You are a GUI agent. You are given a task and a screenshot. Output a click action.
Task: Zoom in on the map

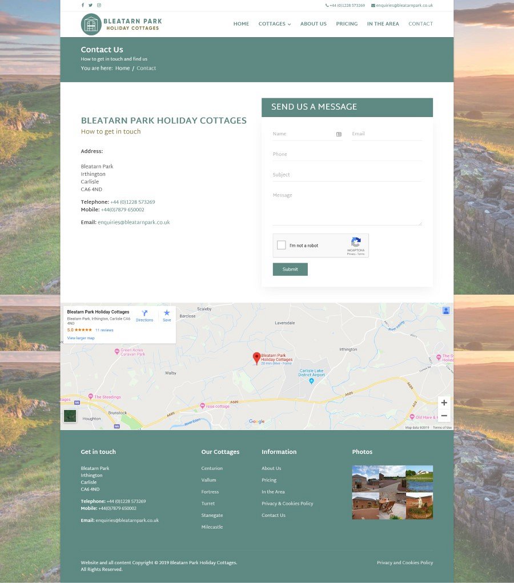[x=444, y=403]
